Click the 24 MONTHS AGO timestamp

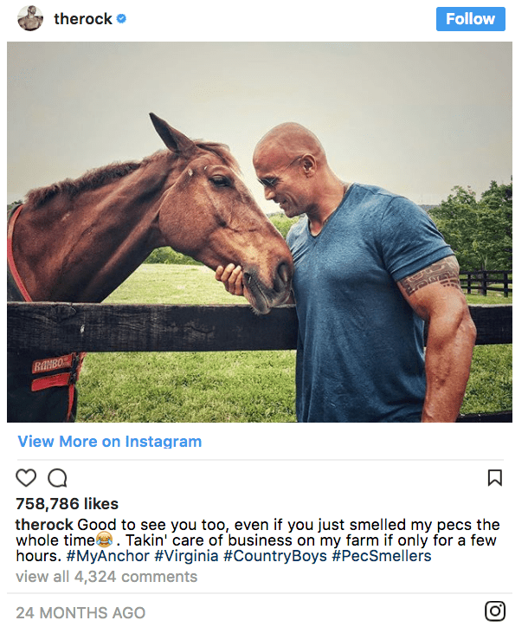(x=80, y=612)
